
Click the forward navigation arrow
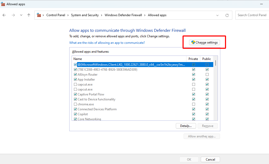[13, 15]
